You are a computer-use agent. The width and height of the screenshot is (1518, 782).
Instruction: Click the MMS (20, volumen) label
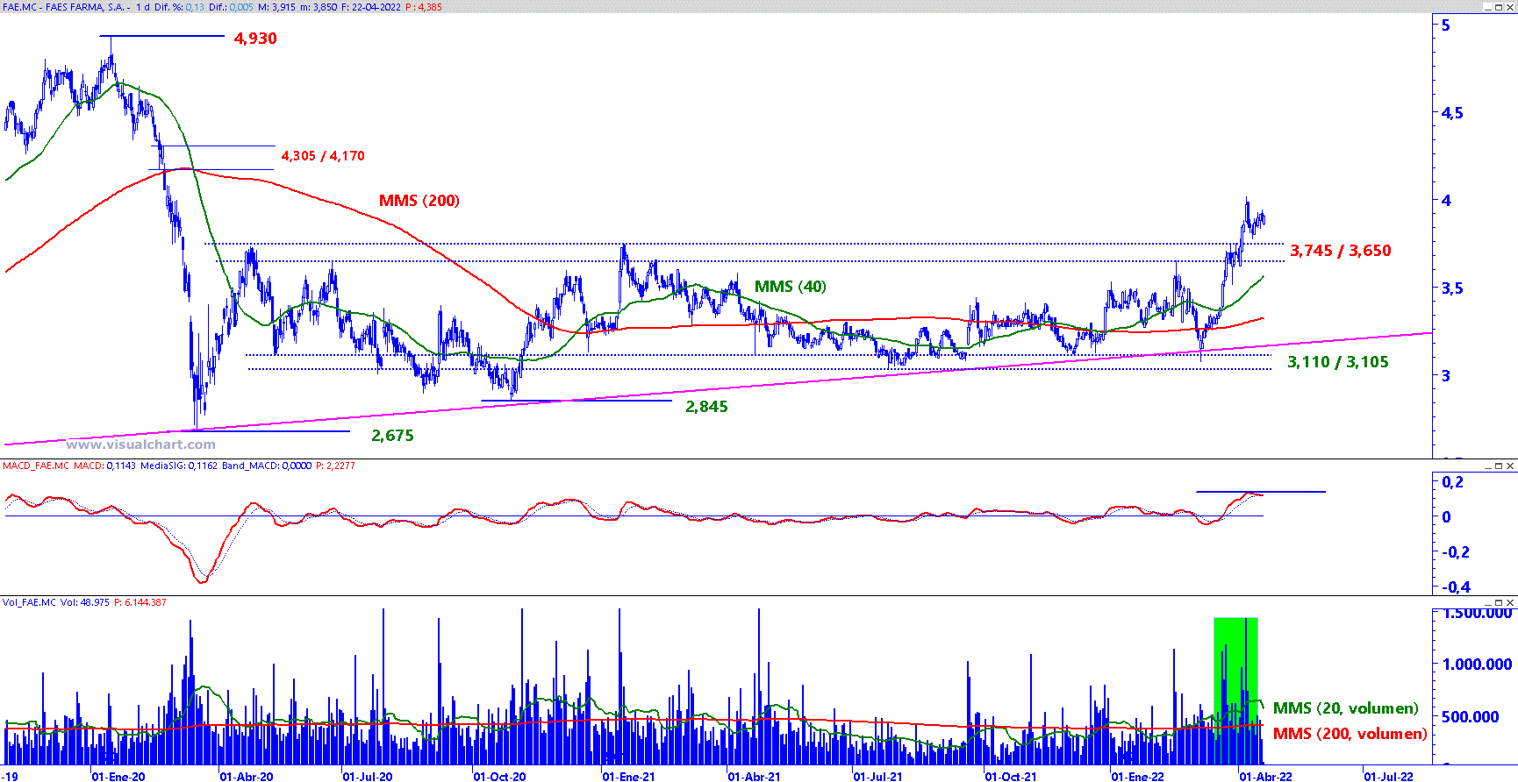point(1346,708)
